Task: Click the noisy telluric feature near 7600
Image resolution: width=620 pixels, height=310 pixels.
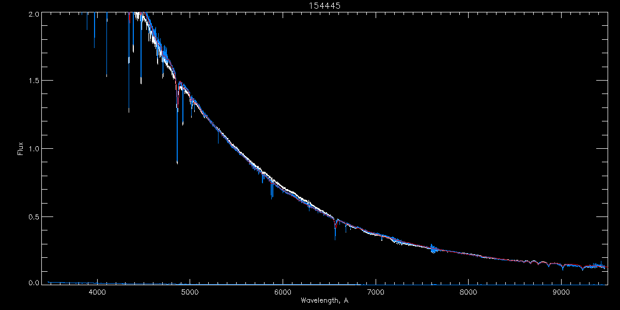Action: click(433, 249)
